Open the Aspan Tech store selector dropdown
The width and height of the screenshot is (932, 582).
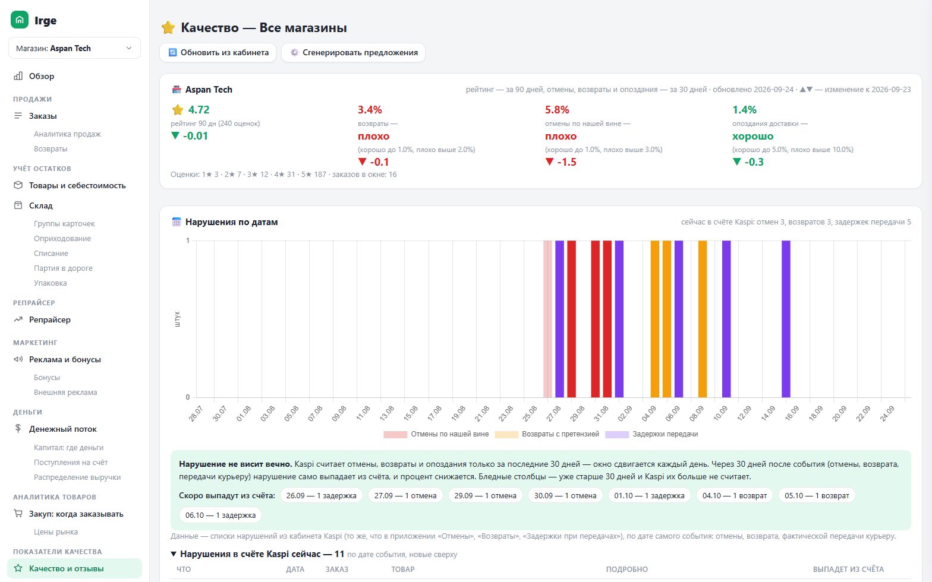[74, 48]
